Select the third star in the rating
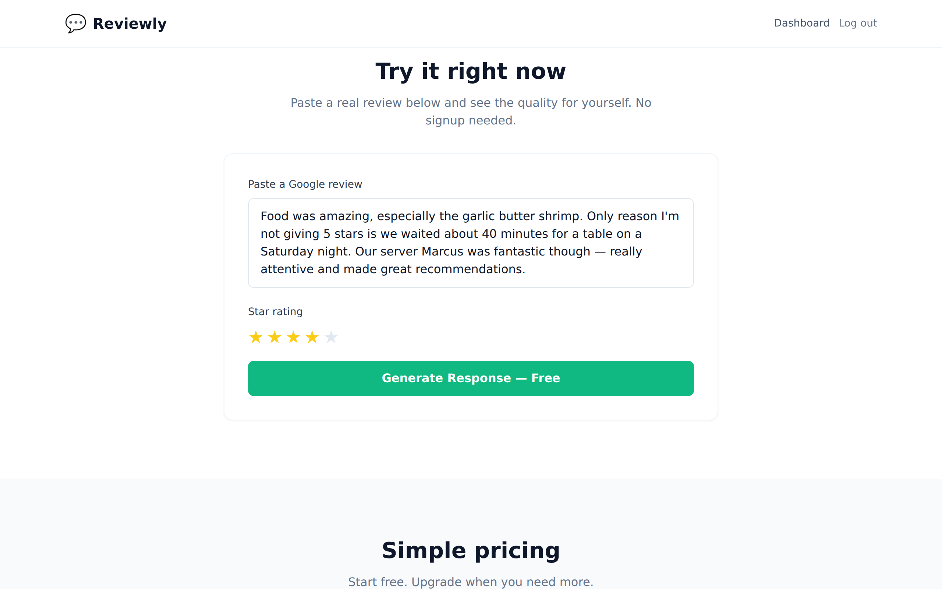 click(293, 337)
